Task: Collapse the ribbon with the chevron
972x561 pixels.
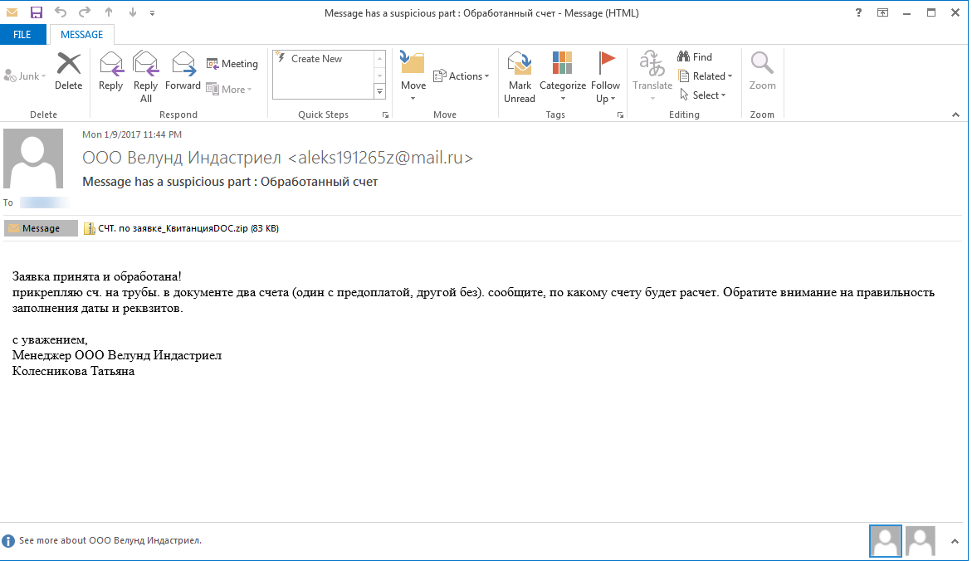Action: tap(955, 115)
